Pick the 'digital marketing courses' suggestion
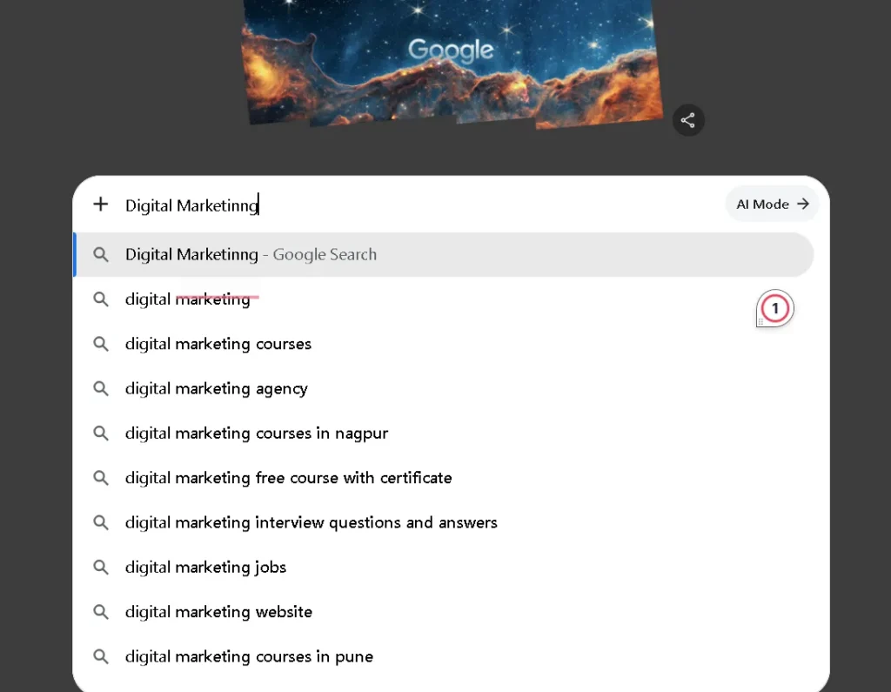Viewport: 891px width, 692px height. pyautogui.click(x=443, y=344)
